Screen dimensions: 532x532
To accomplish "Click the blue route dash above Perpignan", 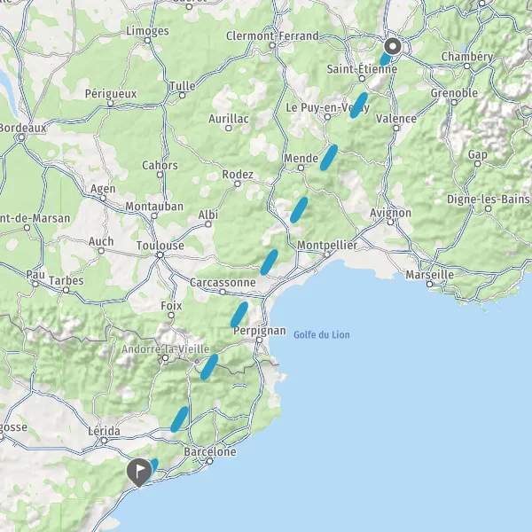I will [x=239, y=315].
